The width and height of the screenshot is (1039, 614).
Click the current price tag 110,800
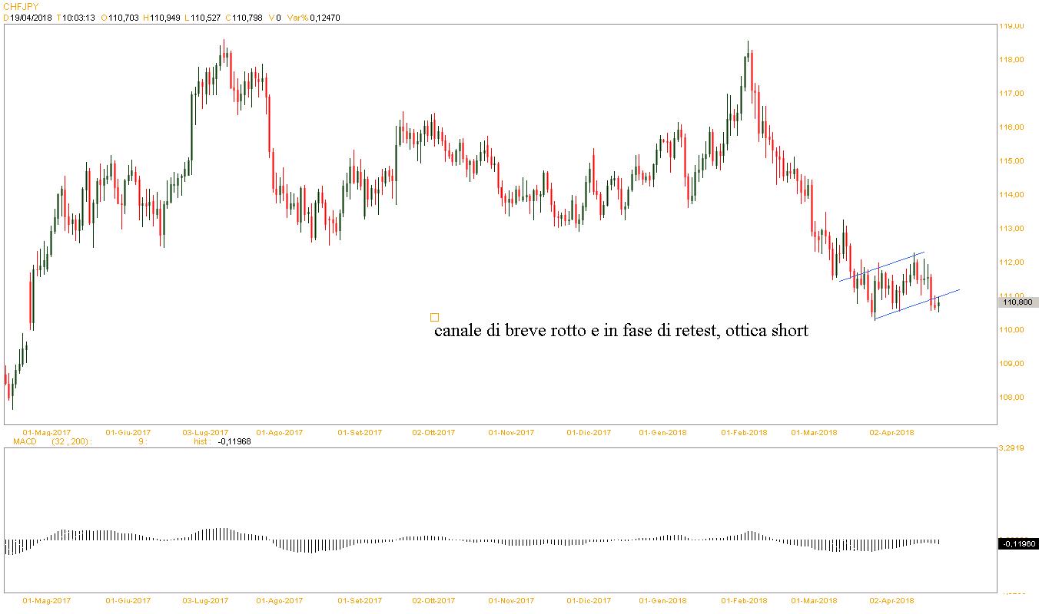(1018, 302)
